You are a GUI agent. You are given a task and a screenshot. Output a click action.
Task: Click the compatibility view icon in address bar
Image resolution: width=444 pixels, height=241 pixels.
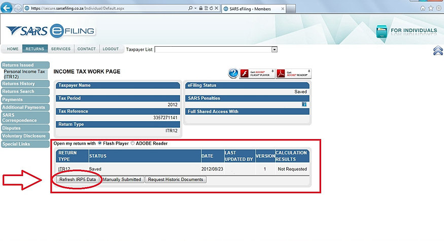pos(206,8)
